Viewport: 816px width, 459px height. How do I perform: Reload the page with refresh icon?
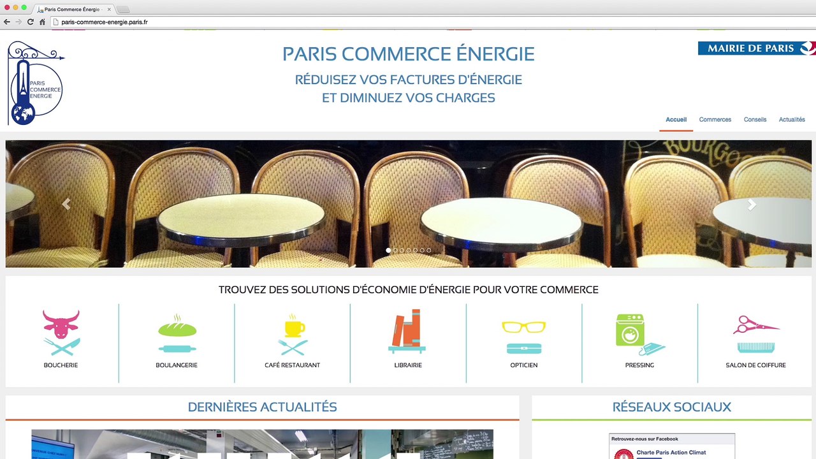pyautogui.click(x=30, y=22)
